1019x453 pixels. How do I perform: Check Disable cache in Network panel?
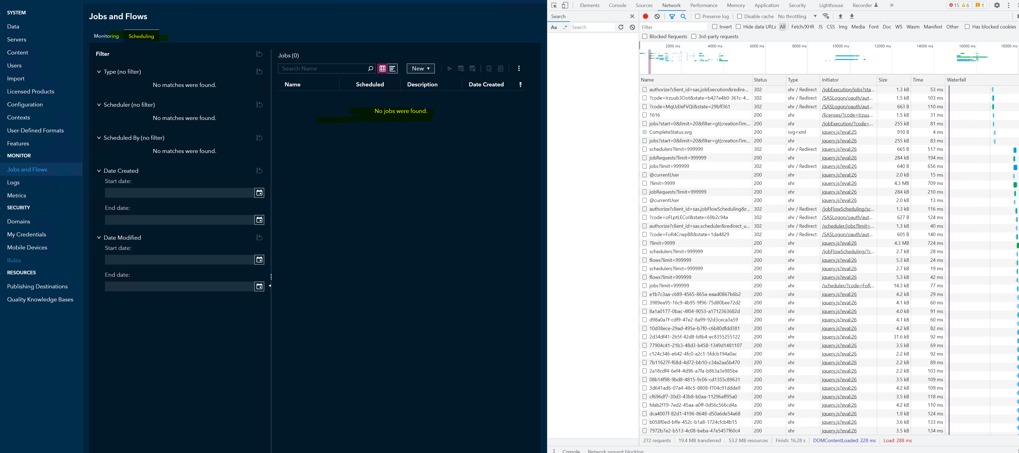point(740,16)
